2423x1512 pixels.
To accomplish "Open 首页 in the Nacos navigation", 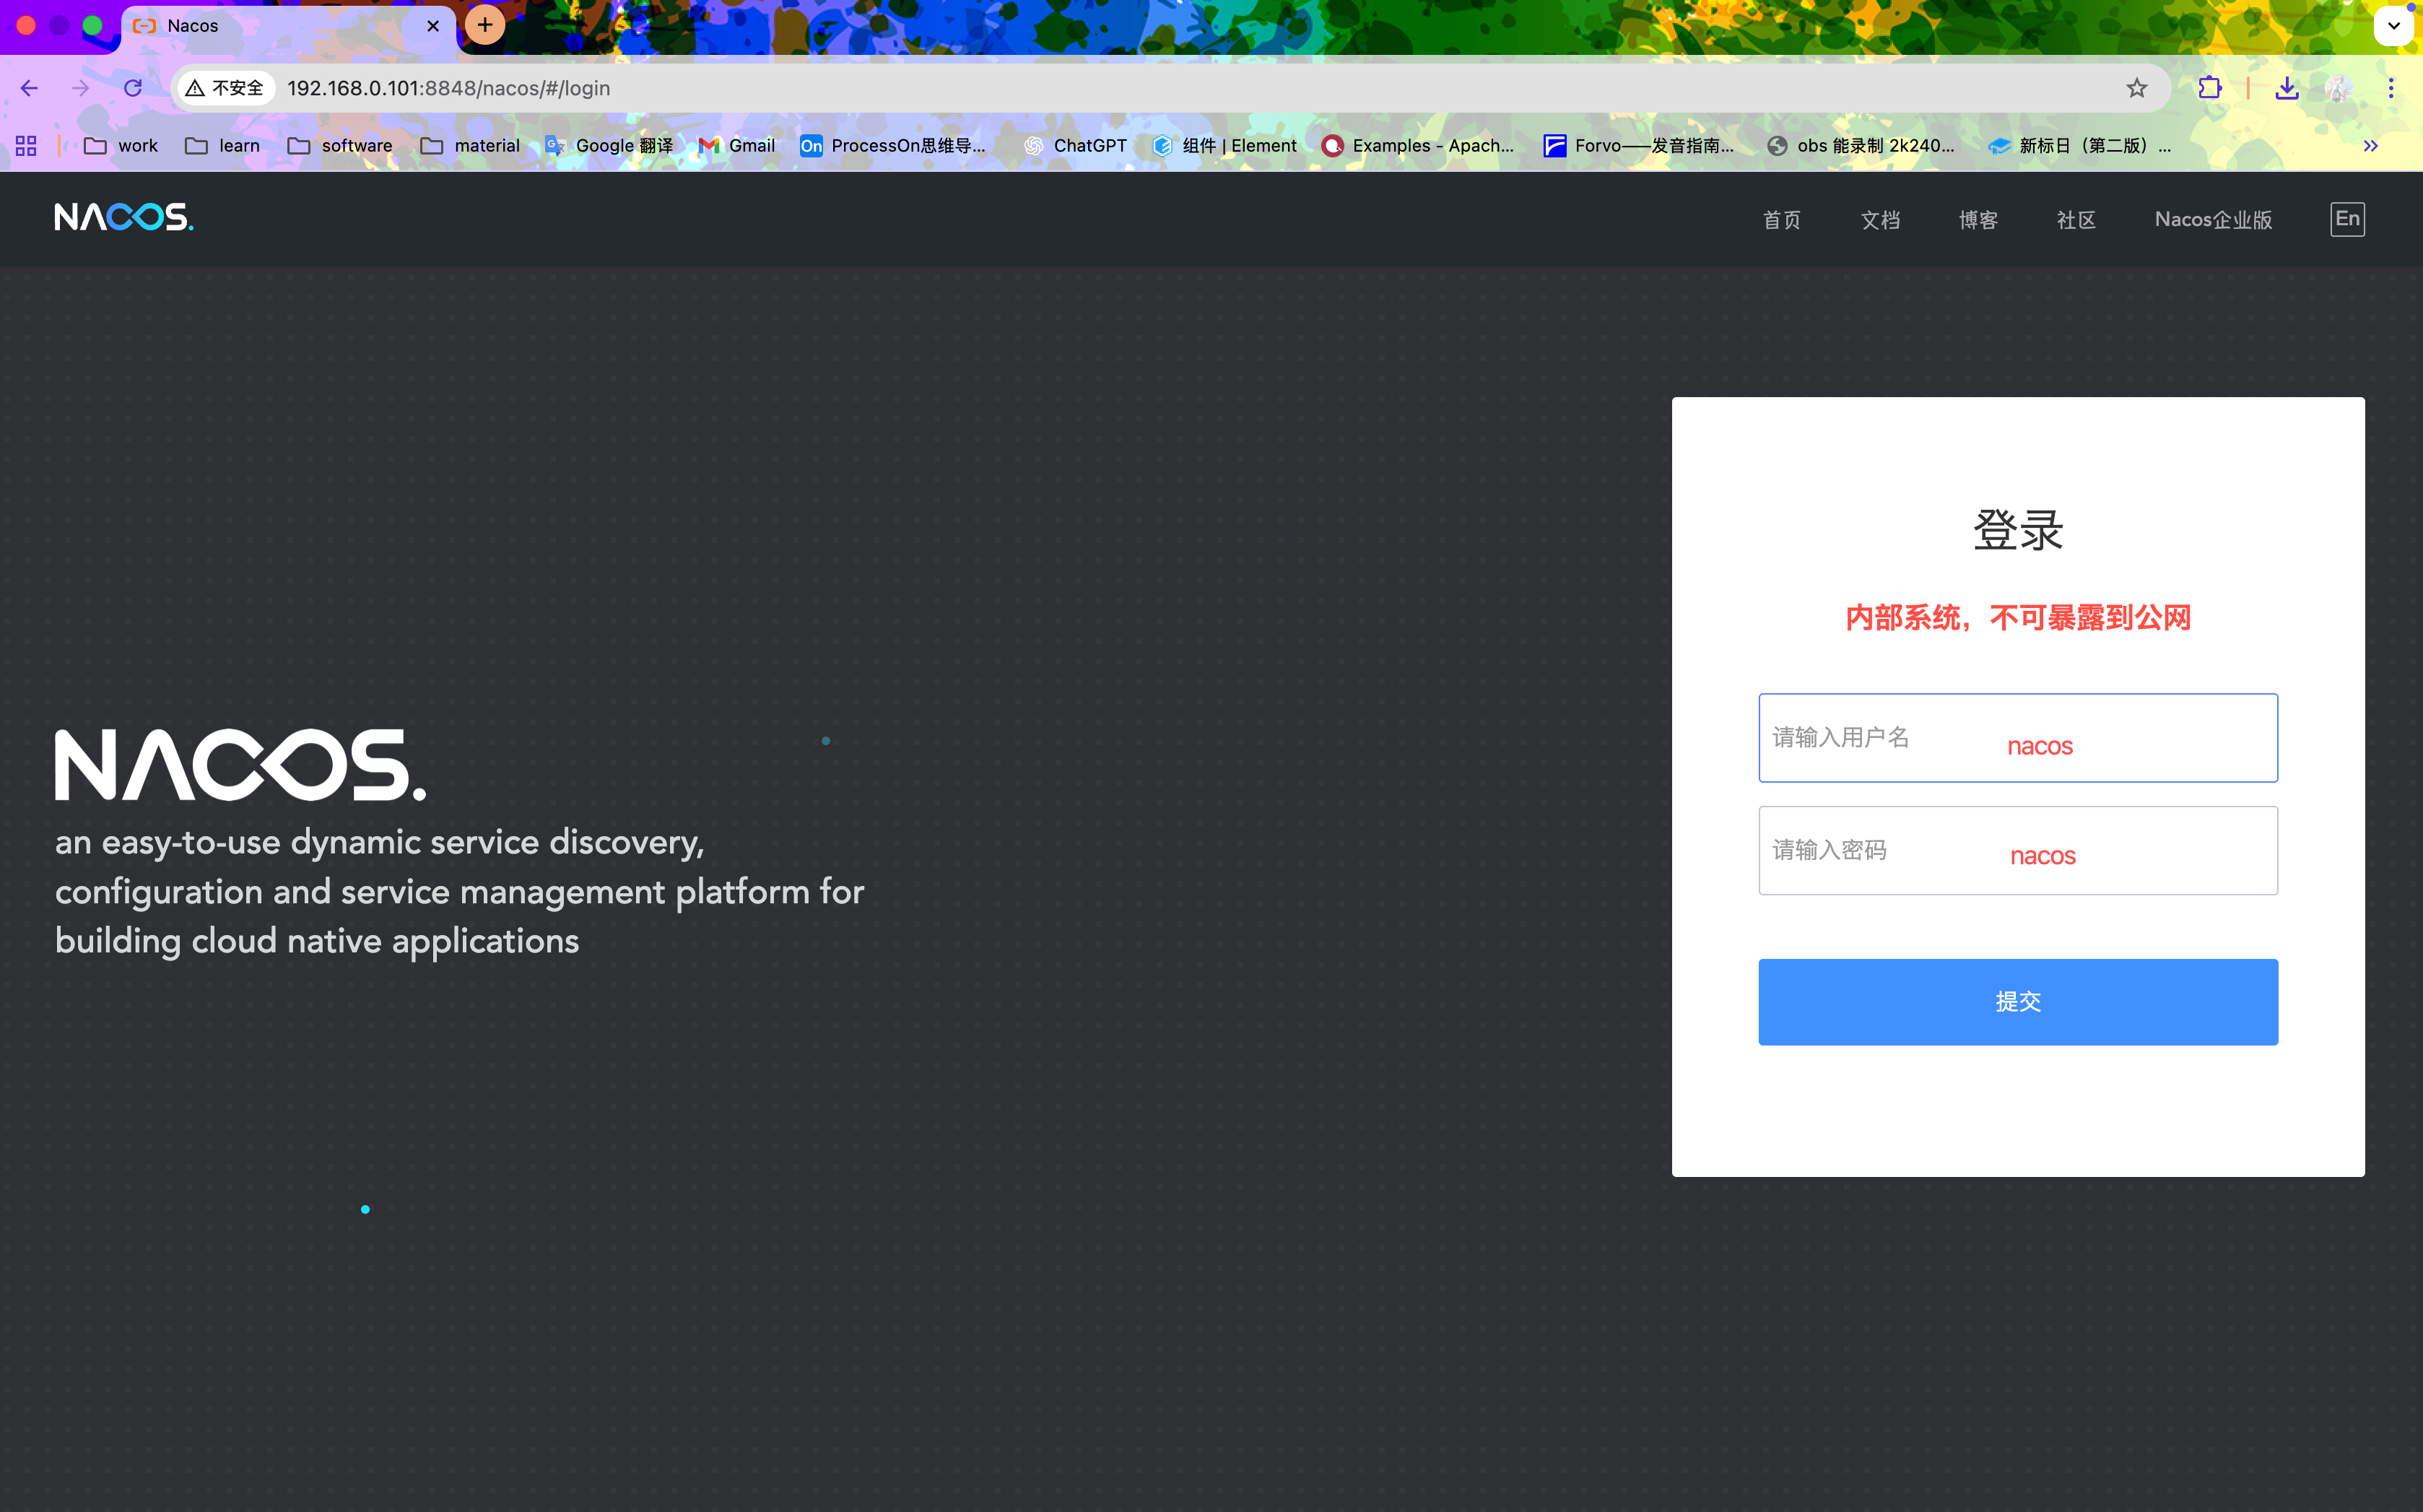I will [1781, 220].
